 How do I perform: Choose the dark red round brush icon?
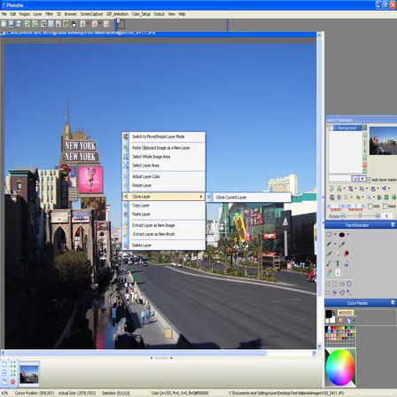pyautogui.click(x=342, y=235)
